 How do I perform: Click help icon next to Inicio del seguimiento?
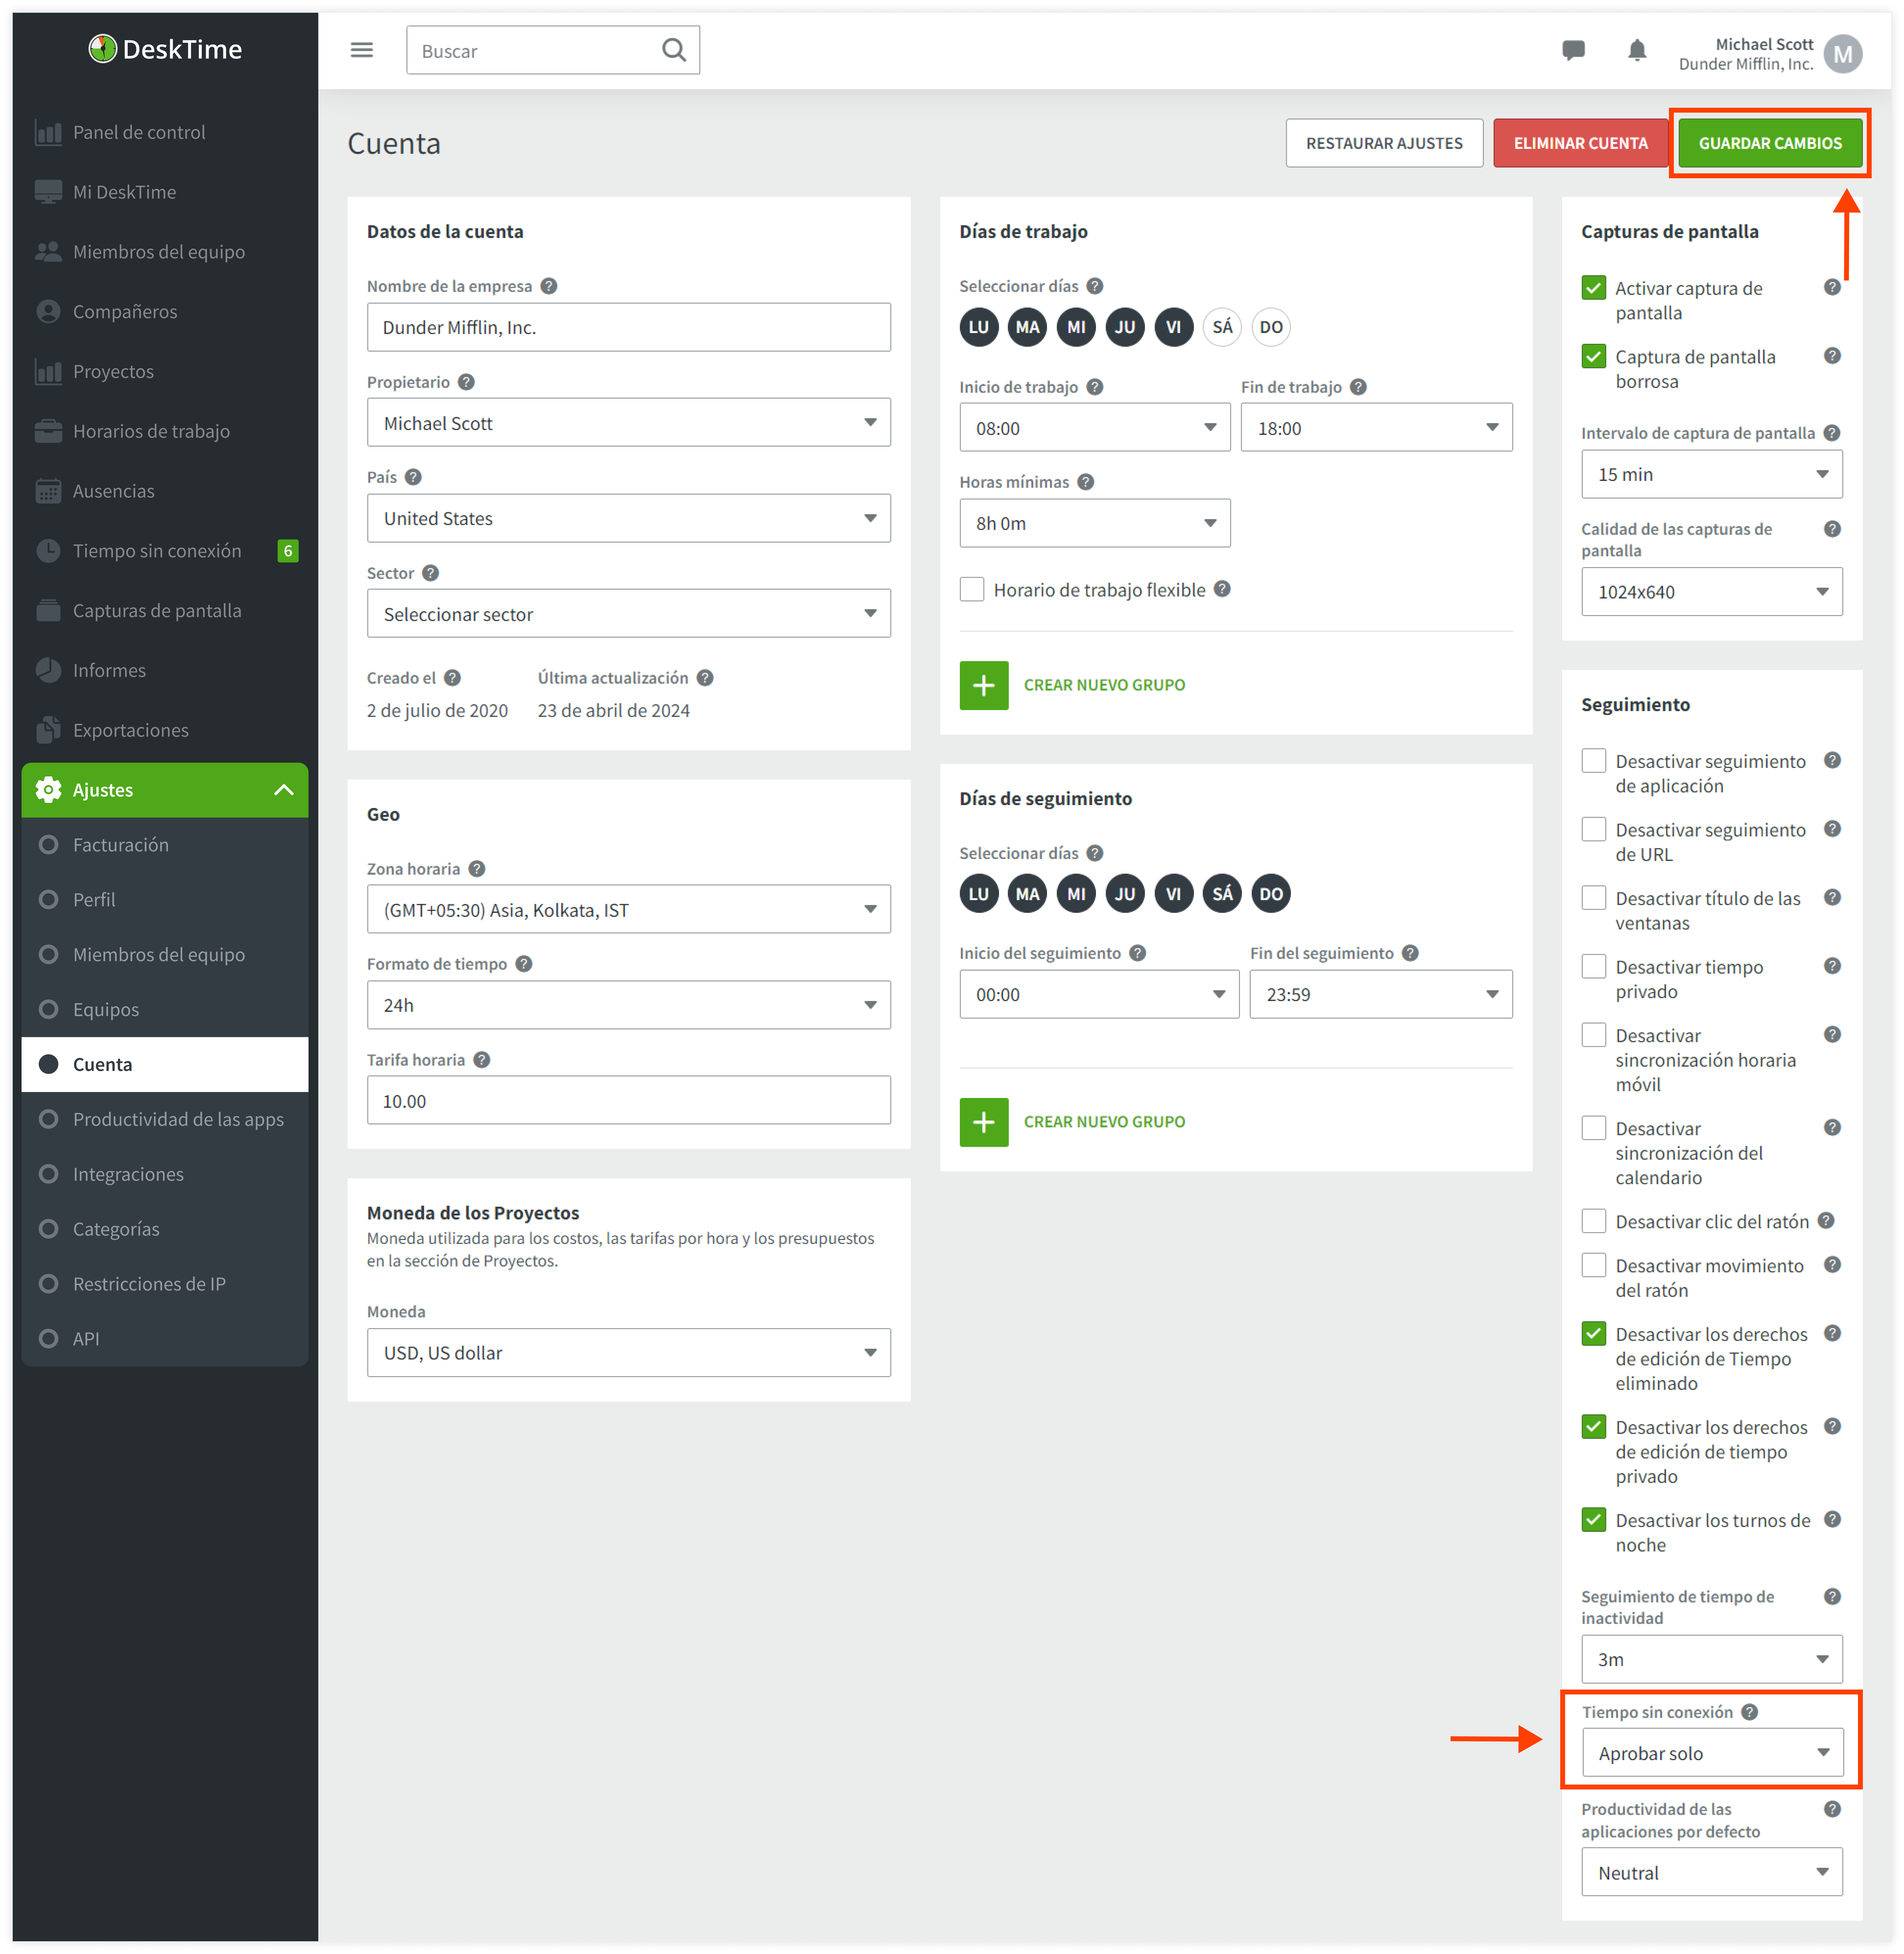[x=1138, y=953]
